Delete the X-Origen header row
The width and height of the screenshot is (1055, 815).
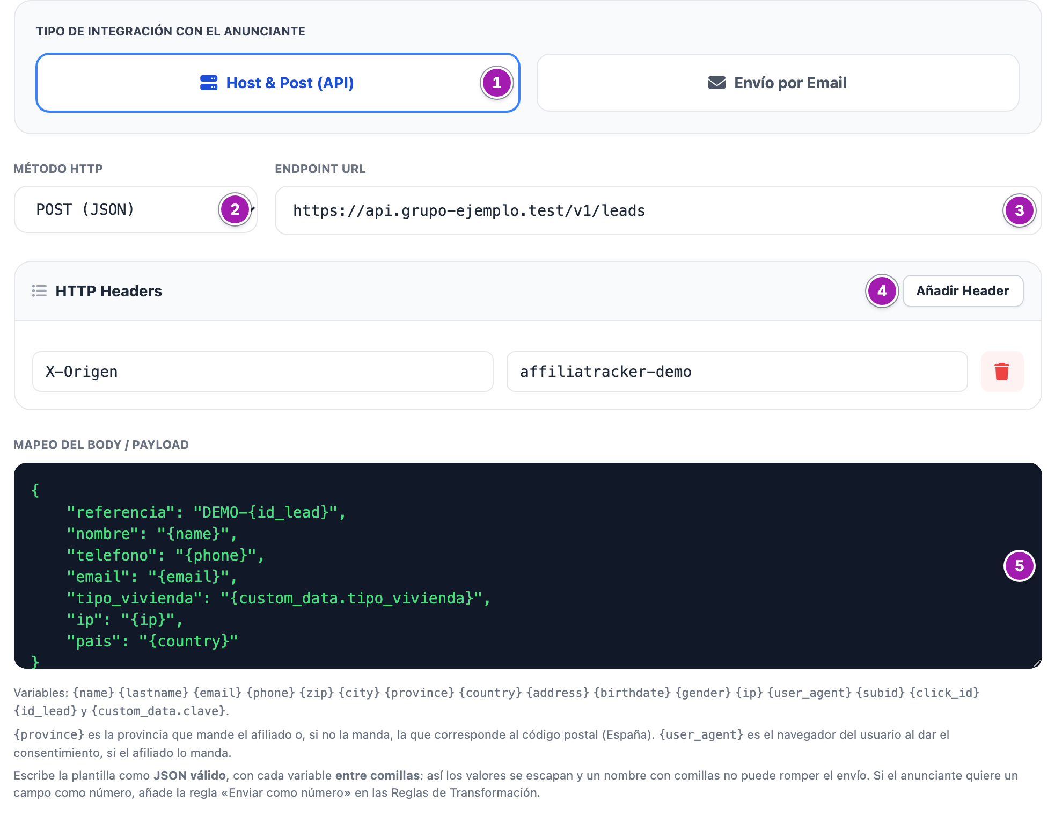pyautogui.click(x=1002, y=372)
